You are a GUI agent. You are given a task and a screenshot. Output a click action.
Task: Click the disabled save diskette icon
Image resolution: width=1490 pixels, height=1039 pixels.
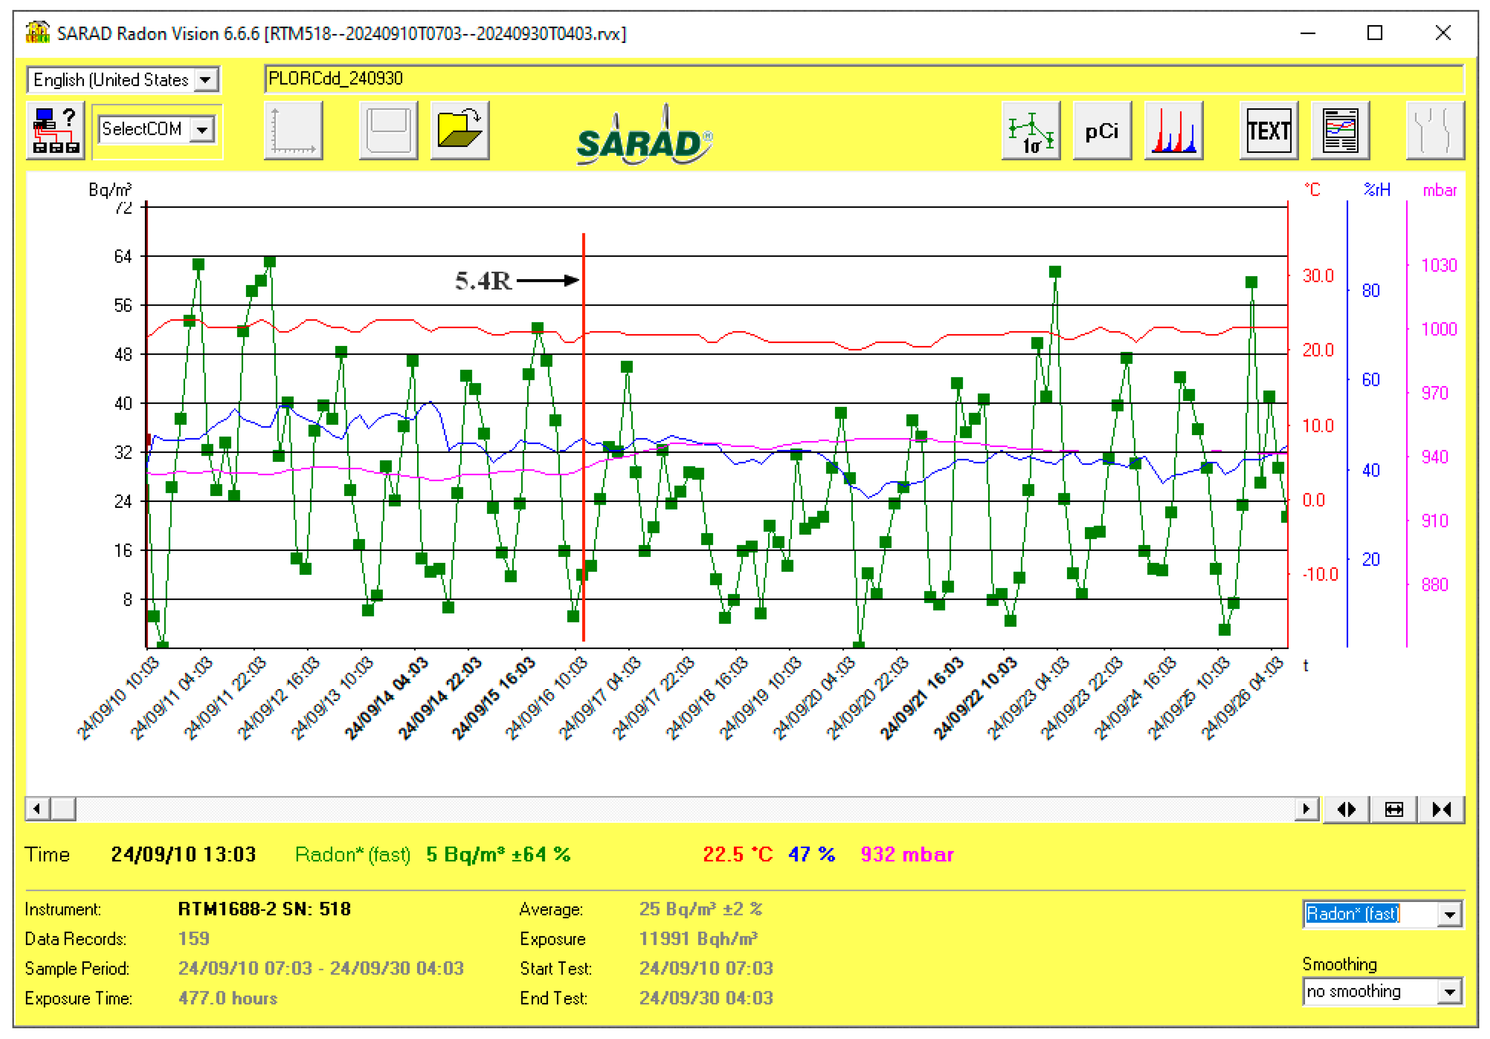[x=388, y=131]
